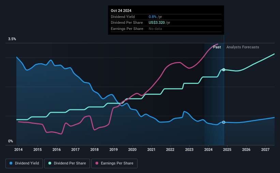
Task: Click the 2026 x-axis label
Action: [x=246, y=150]
